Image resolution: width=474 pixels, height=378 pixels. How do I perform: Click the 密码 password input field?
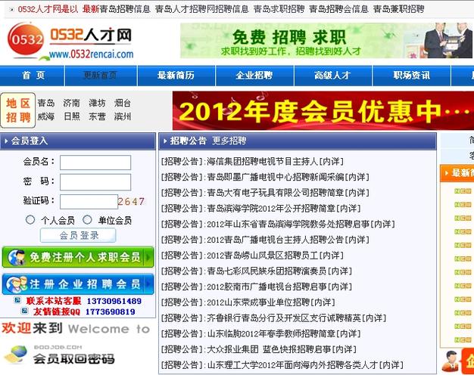[x=95, y=182]
